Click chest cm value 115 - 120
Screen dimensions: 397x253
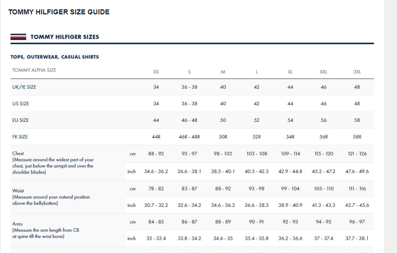(x=324, y=154)
